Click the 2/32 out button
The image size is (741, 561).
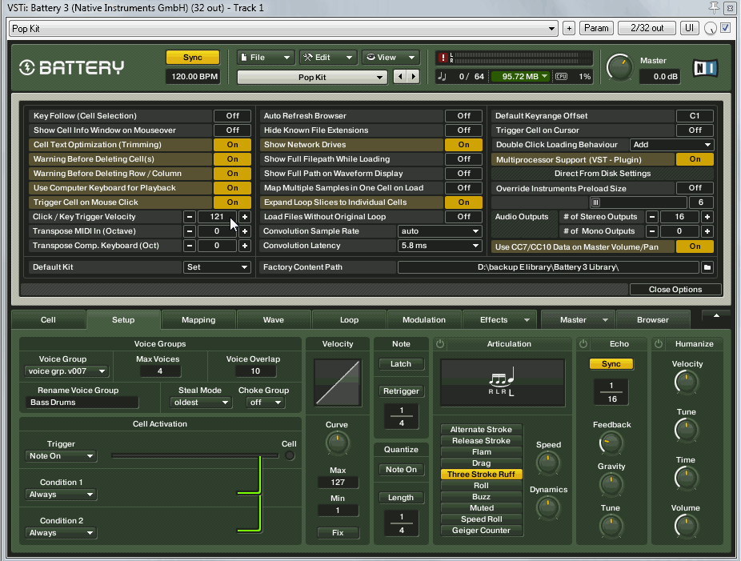pos(647,28)
